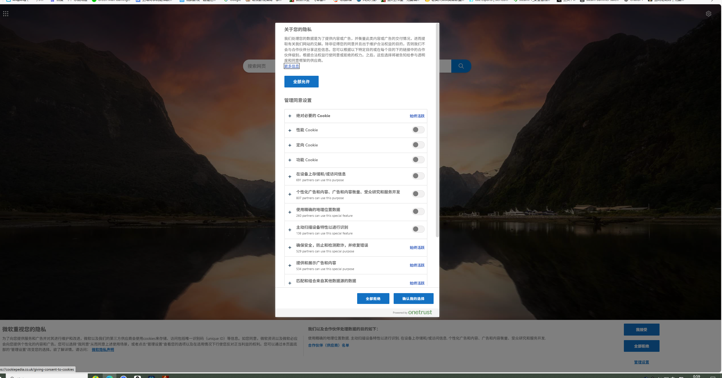Screen dimensions: 722x378
Task: Click 始终活跃 beside 绝对必要的 Cookie
Action: pyautogui.click(x=417, y=116)
